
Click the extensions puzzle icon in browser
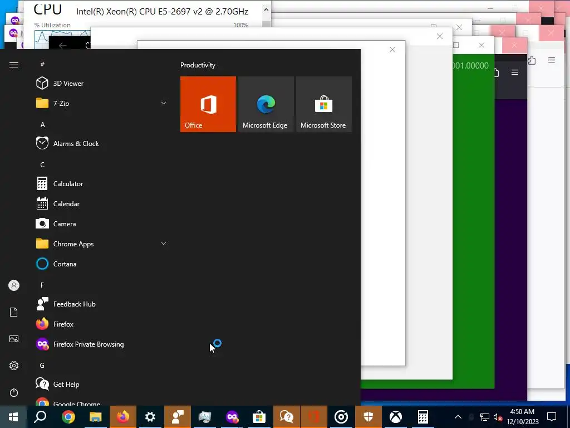[532, 60]
